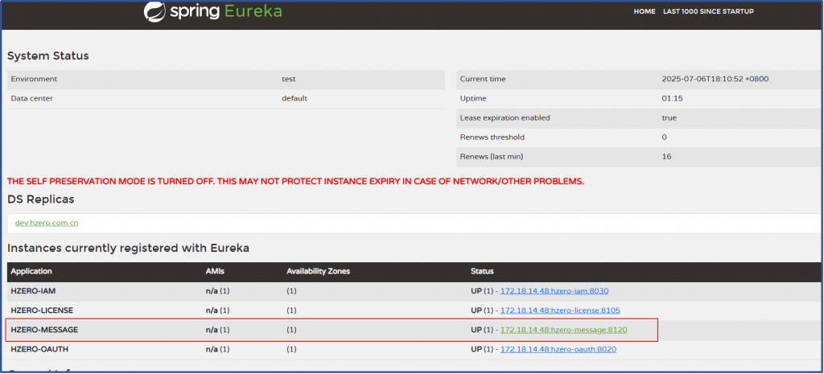
Task: Click the Application column header
Action: tap(31, 271)
